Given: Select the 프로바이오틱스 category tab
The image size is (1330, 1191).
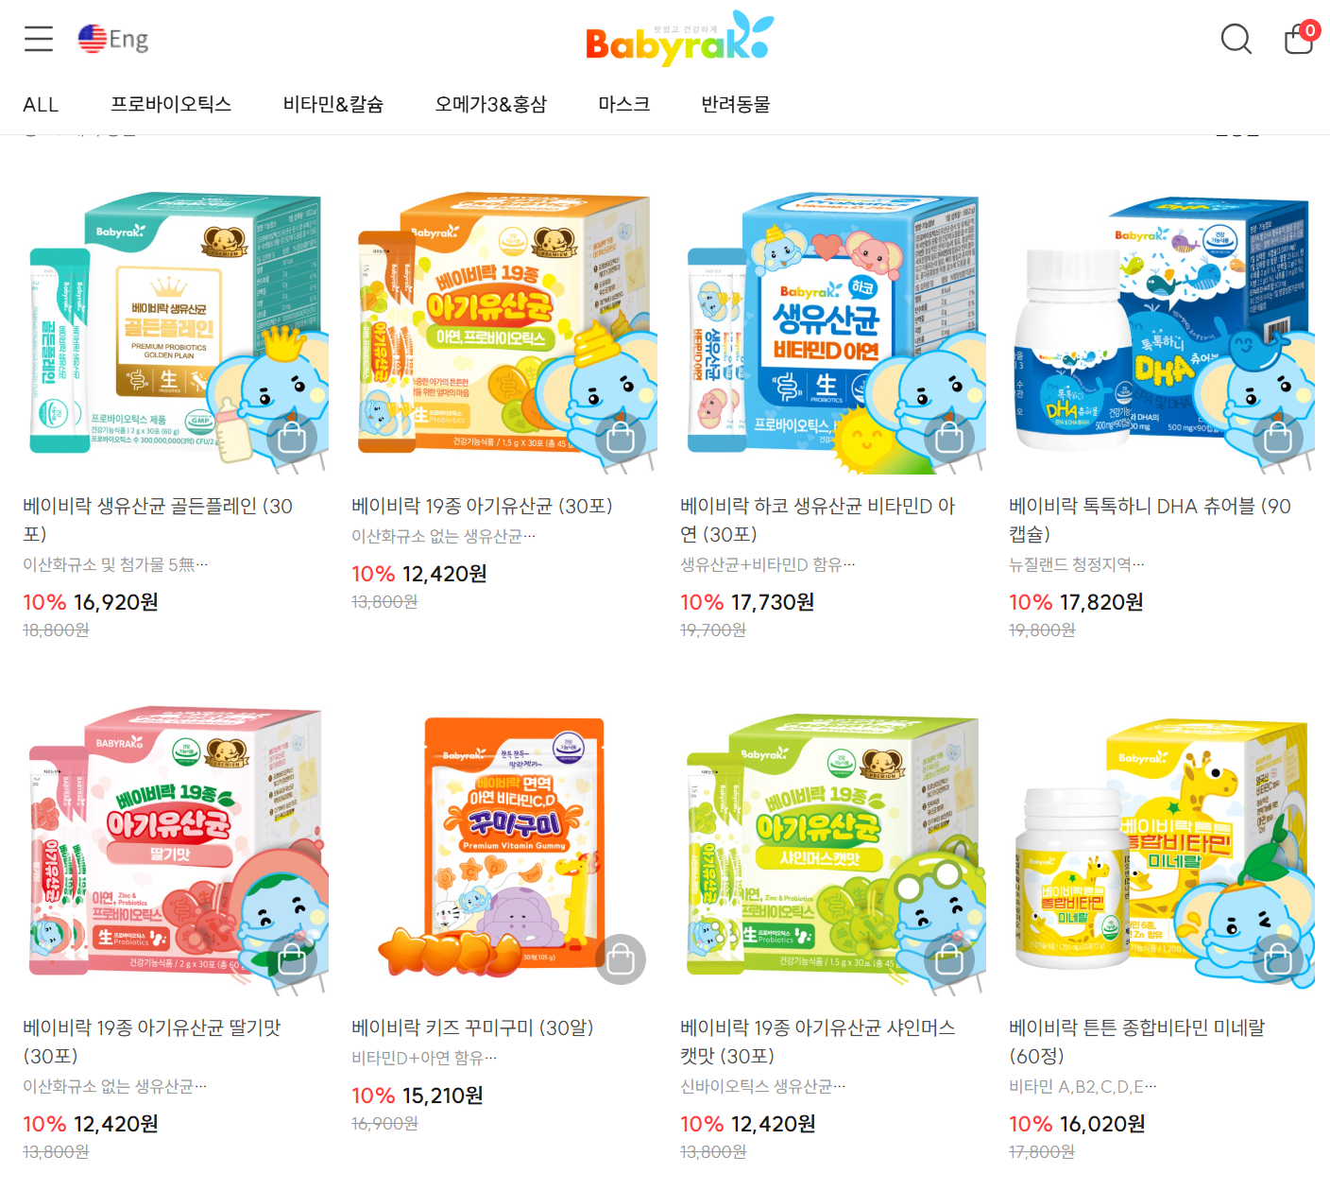Looking at the screenshot, I should pyautogui.click(x=171, y=104).
